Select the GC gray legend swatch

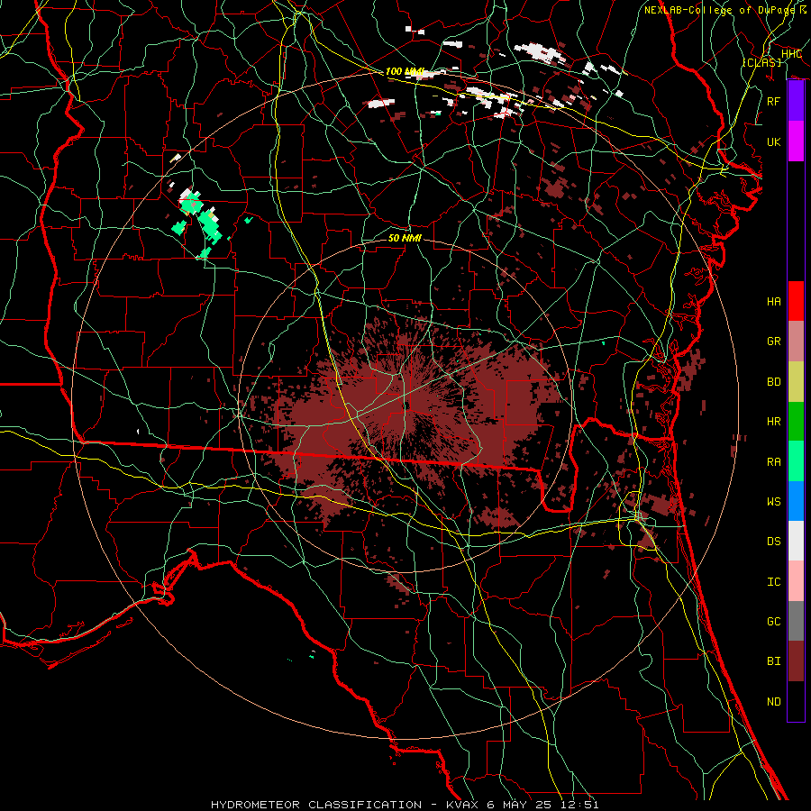coord(796,621)
